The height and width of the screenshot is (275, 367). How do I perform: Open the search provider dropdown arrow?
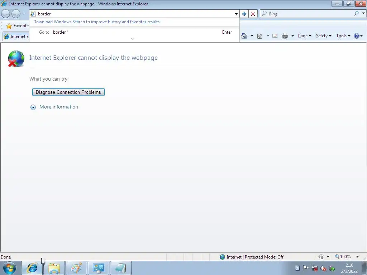[363, 14]
